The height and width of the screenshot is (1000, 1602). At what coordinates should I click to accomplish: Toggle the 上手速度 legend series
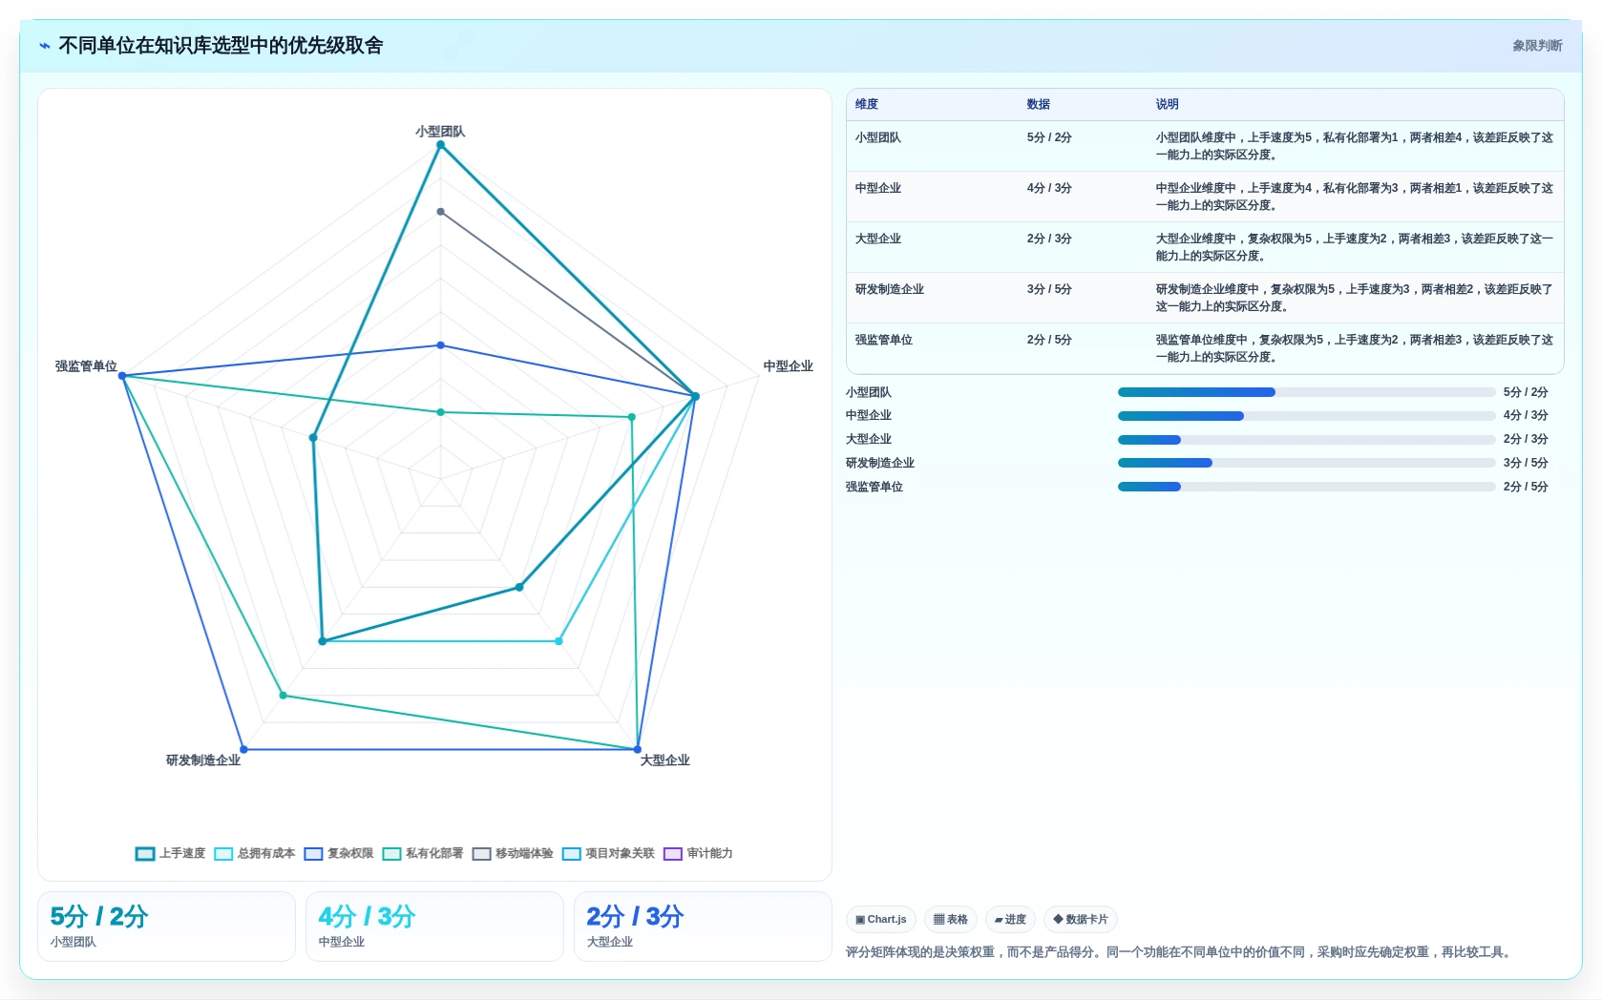tap(171, 853)
